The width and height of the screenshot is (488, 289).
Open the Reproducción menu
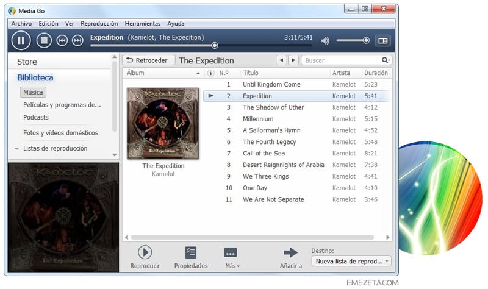pyautogui.click(x=99, y=23)
